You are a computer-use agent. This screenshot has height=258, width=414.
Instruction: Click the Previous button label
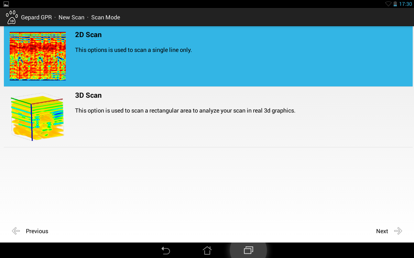coord(37,231)
